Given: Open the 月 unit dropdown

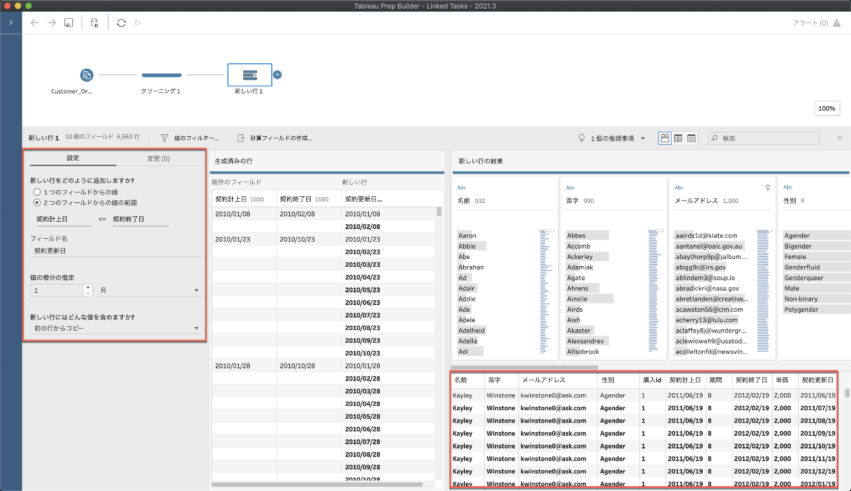Looking at the screenshot, I should click(x=149, y=290).
